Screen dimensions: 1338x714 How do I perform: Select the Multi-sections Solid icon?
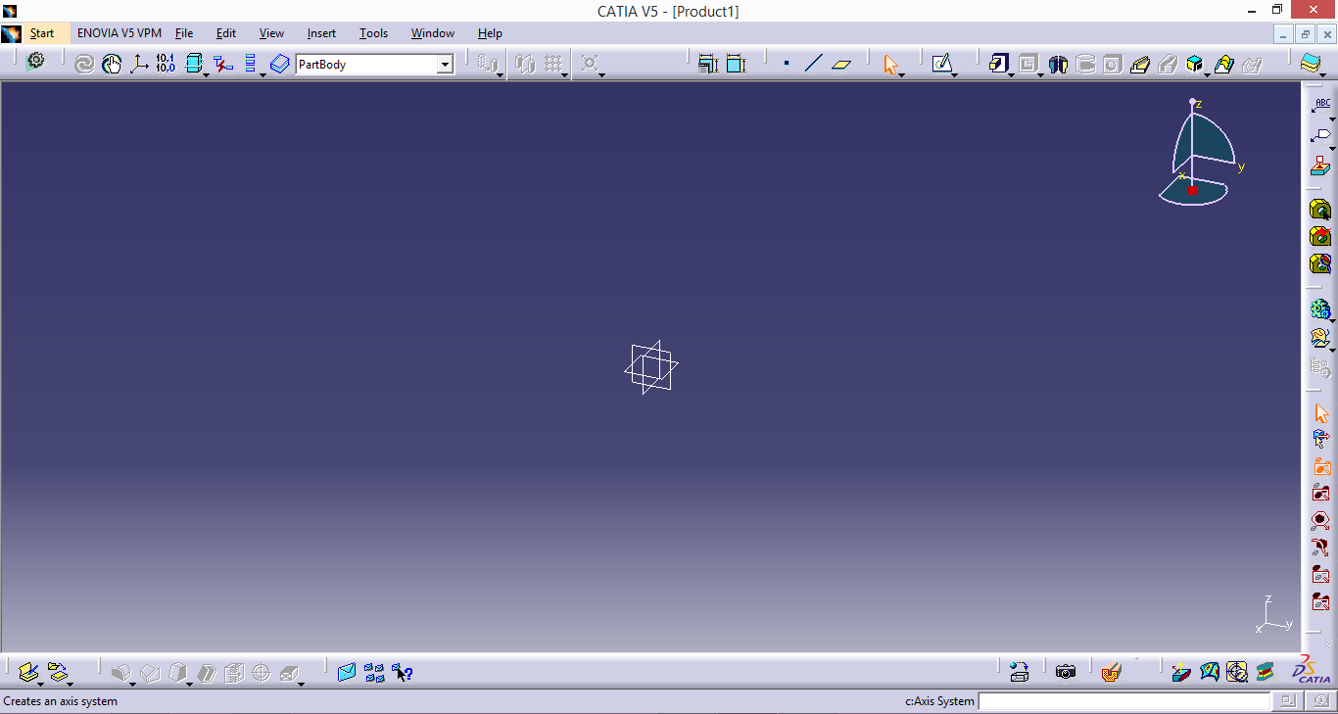click(1223, 65)
